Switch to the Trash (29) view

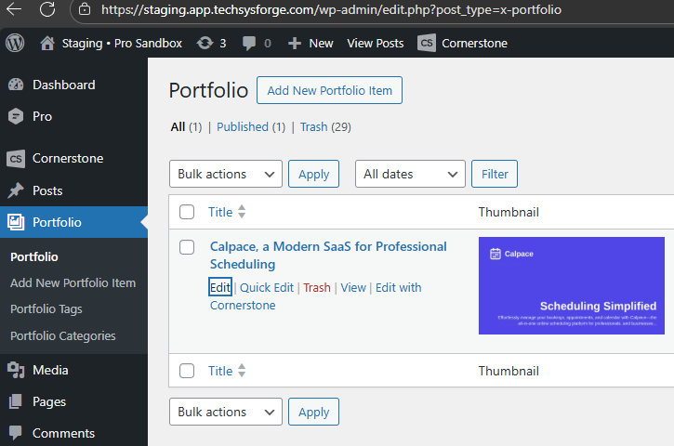[x=324, y=126]
